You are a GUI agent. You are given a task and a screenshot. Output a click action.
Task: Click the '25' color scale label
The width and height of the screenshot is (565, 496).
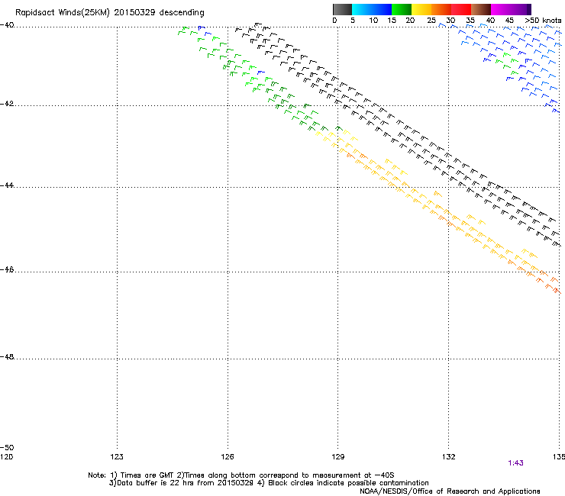pos(431,21)
